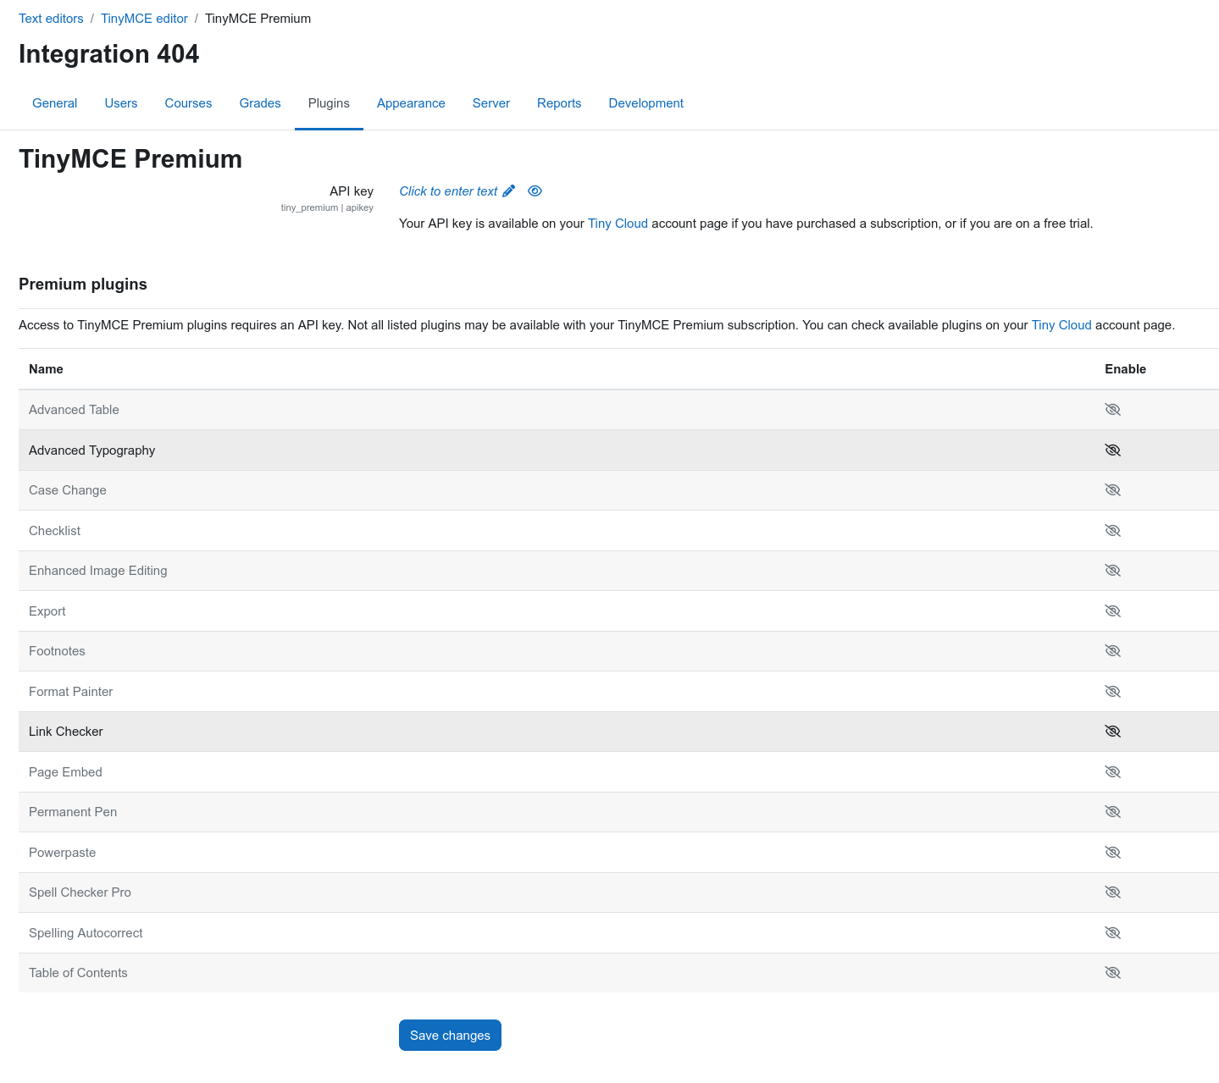Open the Appearance tab

tap(411, 103)
